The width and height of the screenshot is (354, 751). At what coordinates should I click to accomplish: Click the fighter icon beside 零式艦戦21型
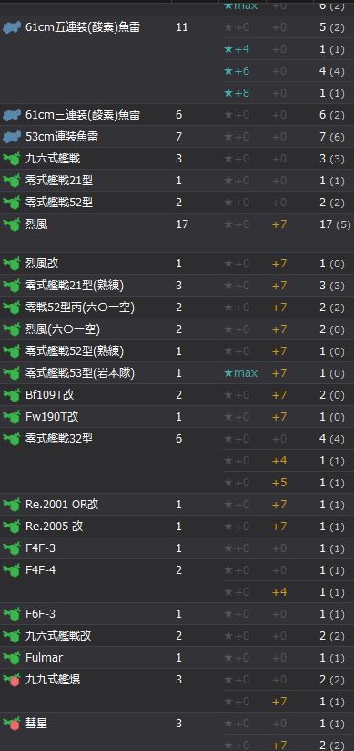(12, 181)
